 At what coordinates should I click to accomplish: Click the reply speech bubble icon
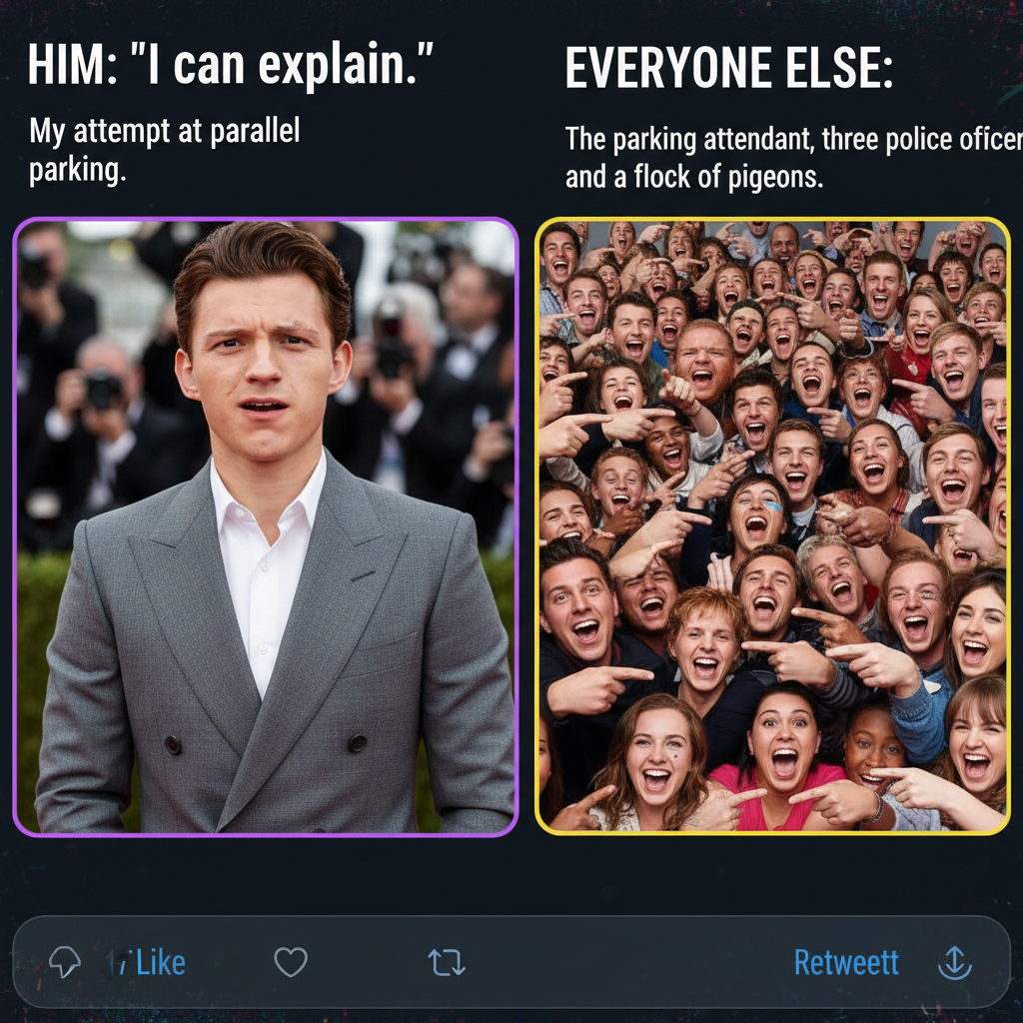point(65,962)
